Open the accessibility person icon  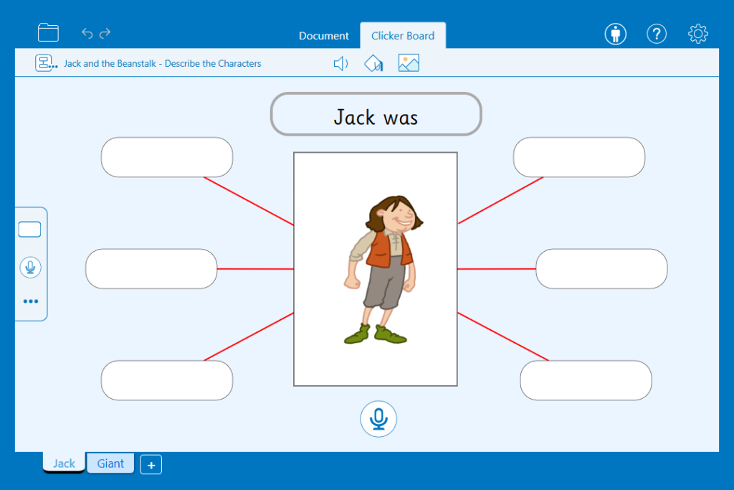[615, 34]
